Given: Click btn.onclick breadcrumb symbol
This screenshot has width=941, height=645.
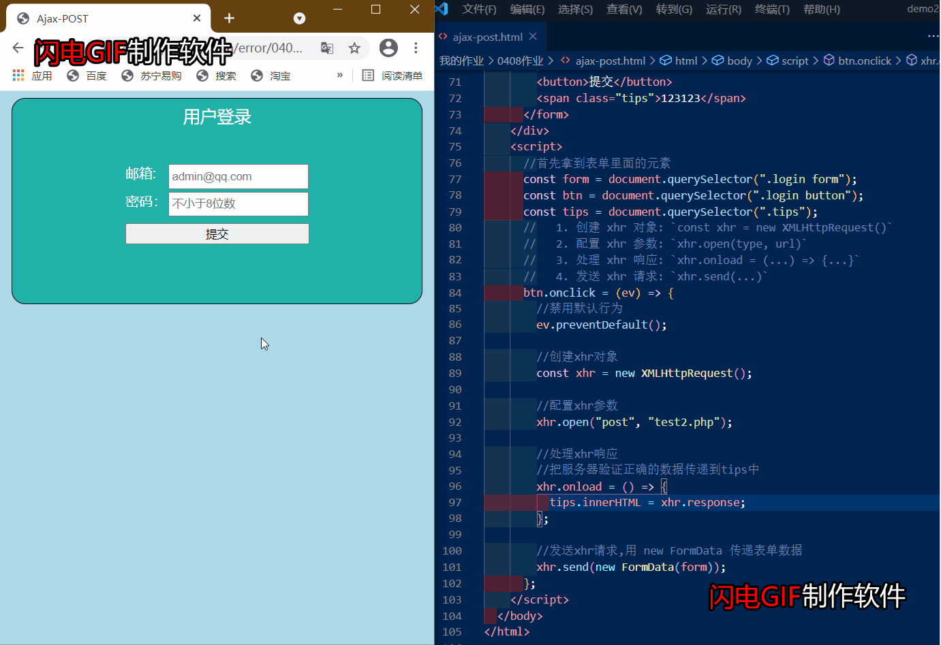Looking at the screenshot, I should point(858,61).
